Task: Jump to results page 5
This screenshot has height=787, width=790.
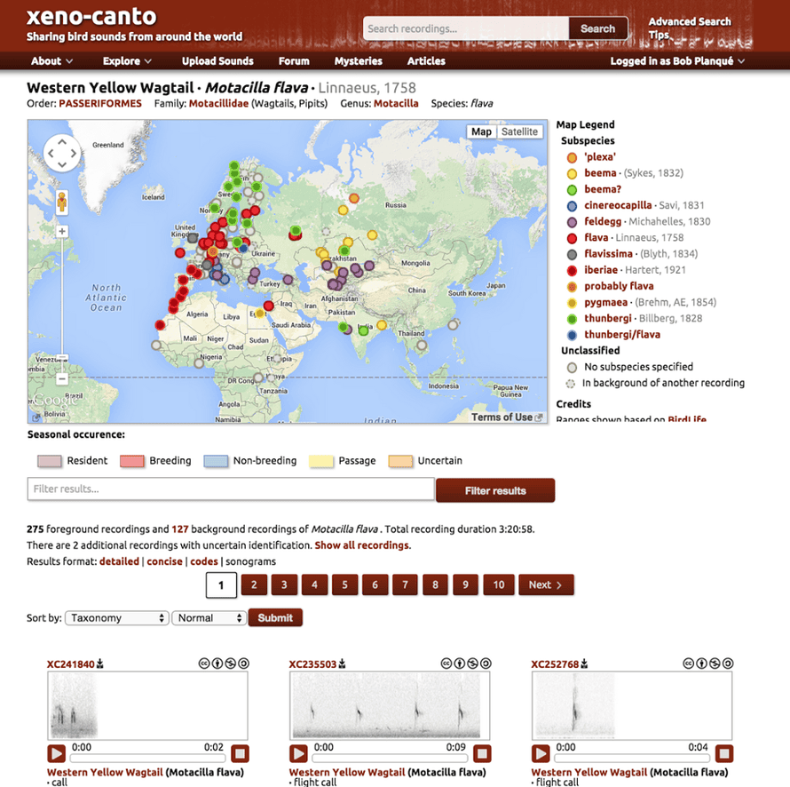Action: [x=344, y=584]
